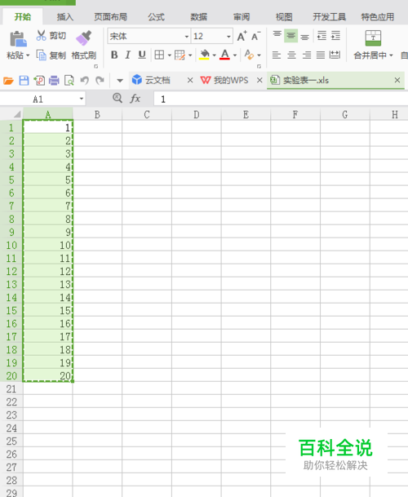
Task: Click the Cut scissors icon
Action: (x=41, y=36)
